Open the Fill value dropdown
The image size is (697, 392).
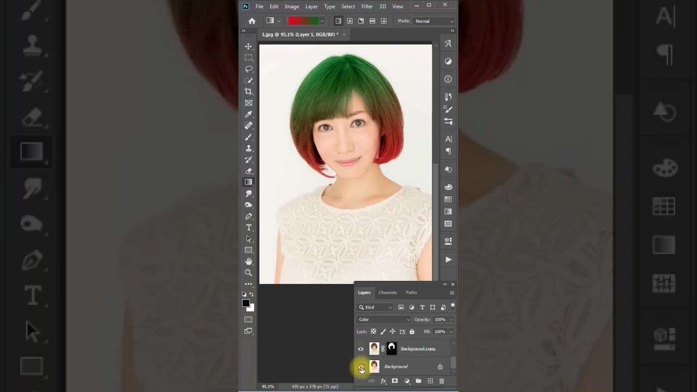(451, 332)
